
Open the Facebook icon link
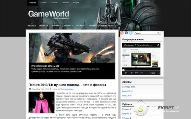126,33
